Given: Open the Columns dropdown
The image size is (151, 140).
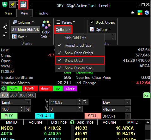Looking at the screenshot, I should (23, 22).
